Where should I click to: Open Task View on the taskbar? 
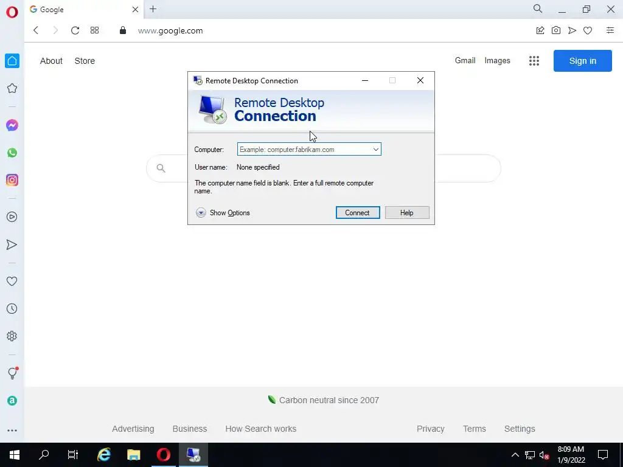coord(73,455)
